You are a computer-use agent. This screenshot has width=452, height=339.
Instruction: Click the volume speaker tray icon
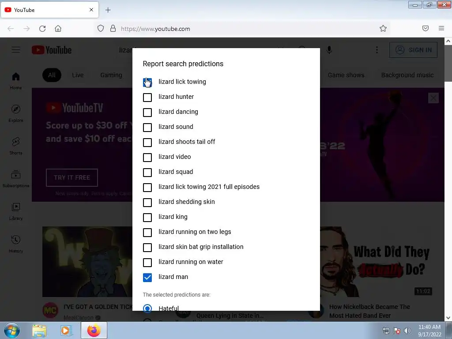tap(407, 331)
